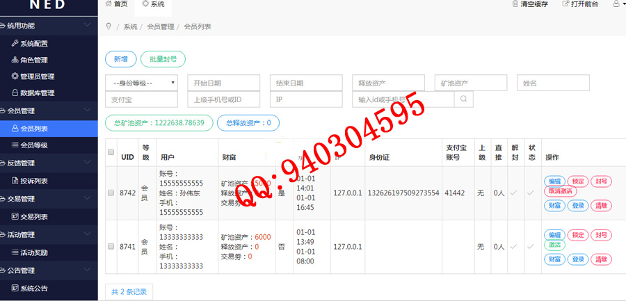This screenshot has height=301, width=626.
Task: Click the 开始日期 date input field
Action: coord(223,83)
